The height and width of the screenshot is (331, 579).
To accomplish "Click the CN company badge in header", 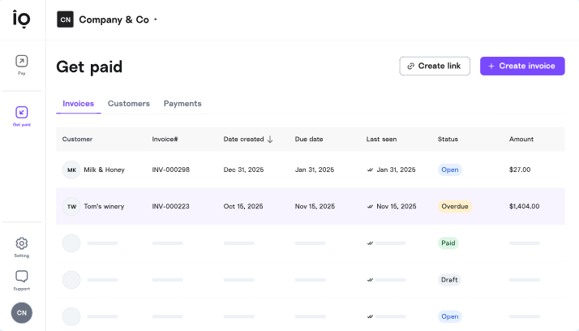I will (x=65, y=19).
